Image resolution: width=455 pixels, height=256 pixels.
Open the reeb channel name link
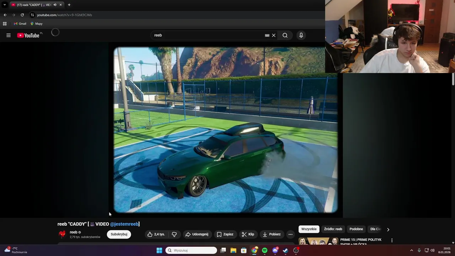(73, 232)
